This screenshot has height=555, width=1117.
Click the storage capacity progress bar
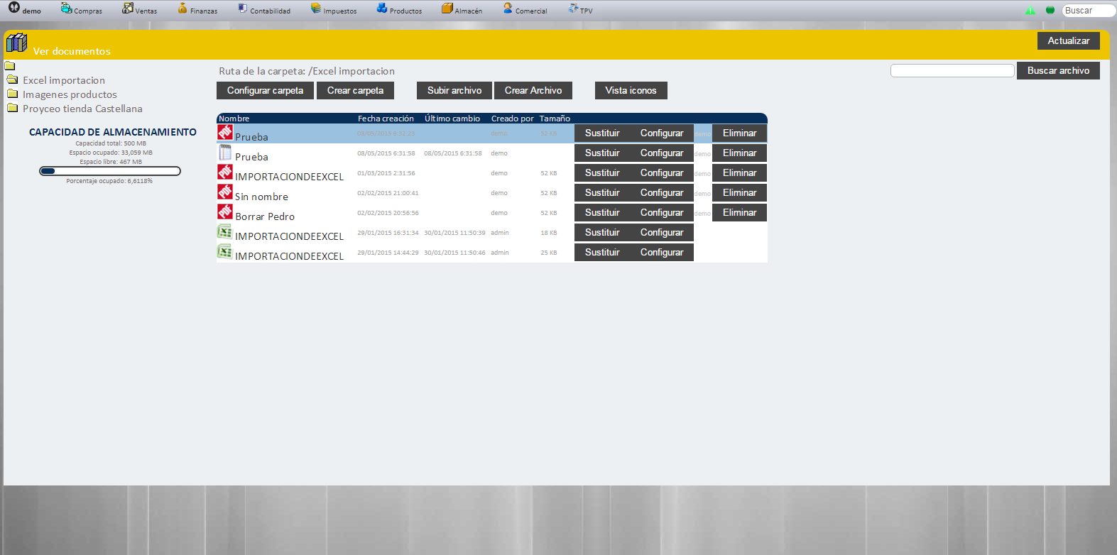tap(110, 171)
